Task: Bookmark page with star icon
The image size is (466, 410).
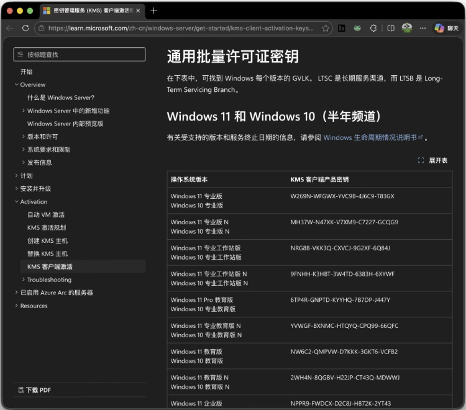Action: tap(326, 28)
